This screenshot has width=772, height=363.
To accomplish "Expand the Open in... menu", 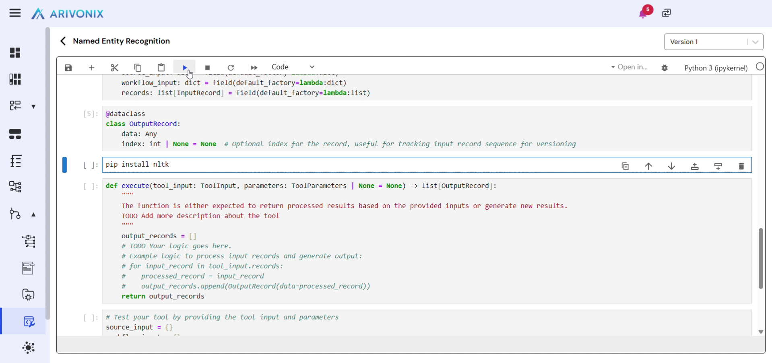I will [629, 67].
